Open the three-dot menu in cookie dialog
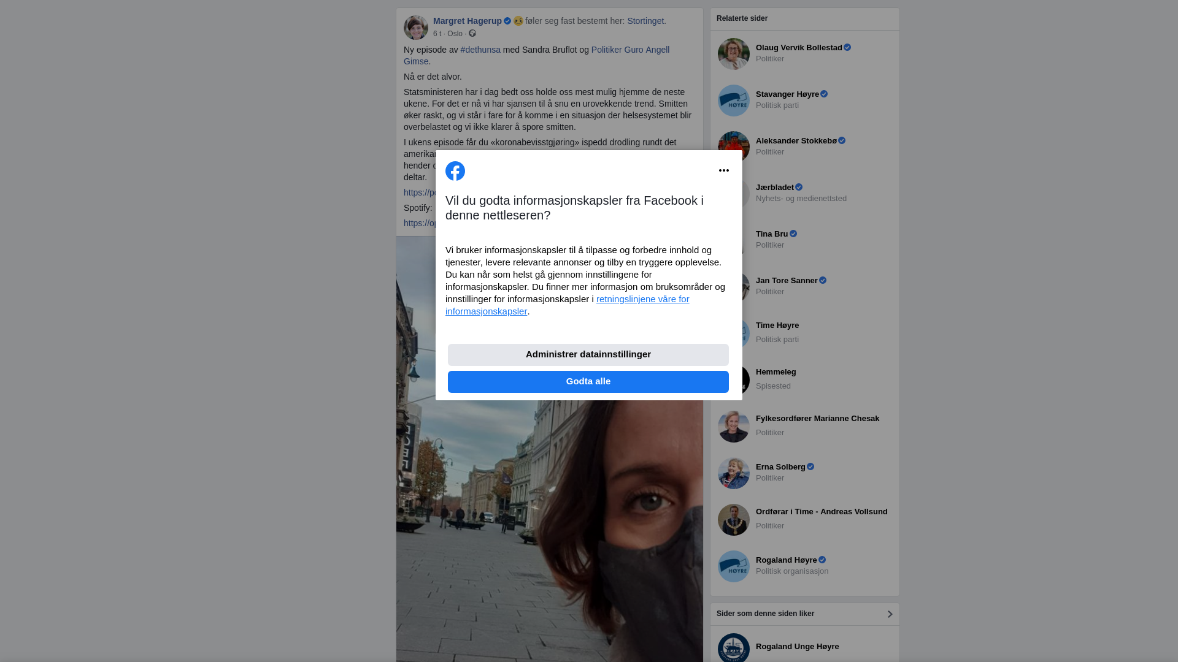The image size is (1178, 662). (x=724, y=170)
